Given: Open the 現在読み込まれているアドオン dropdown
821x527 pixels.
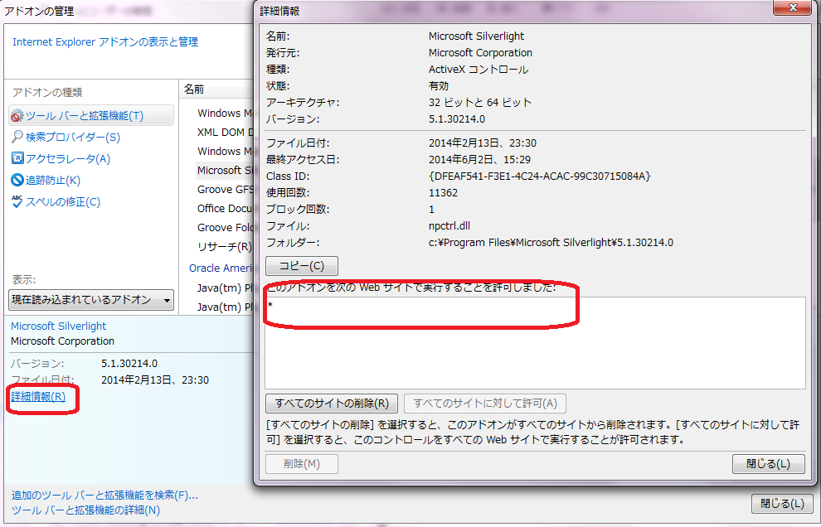Looking at the screenshot, I should click(x=91, y=300).
